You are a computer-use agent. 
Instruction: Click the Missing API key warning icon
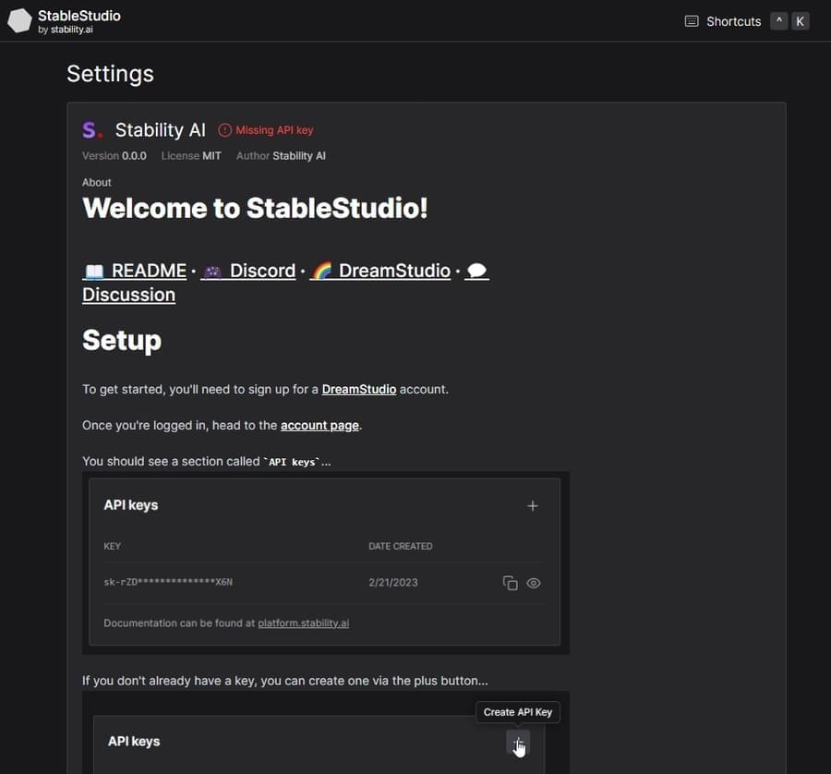pyautogui.click(x=224, y=130)
